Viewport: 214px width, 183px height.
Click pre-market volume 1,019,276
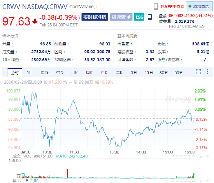coord(185,21)
